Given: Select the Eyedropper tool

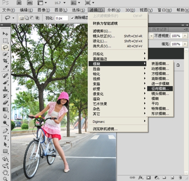Looking at the screenshot, I should [5, 68].
